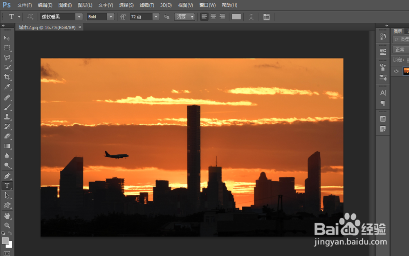This screenshot has width=409, height=256.
Task: Open the 帮助(H) menu
Action: click(229, 5)
